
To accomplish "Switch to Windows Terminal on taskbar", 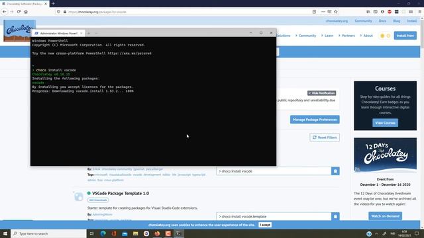I will pos(178,233).
